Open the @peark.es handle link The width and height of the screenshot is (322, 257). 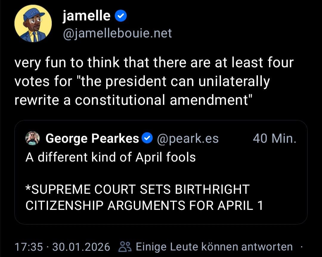click(x=188, y=138)
